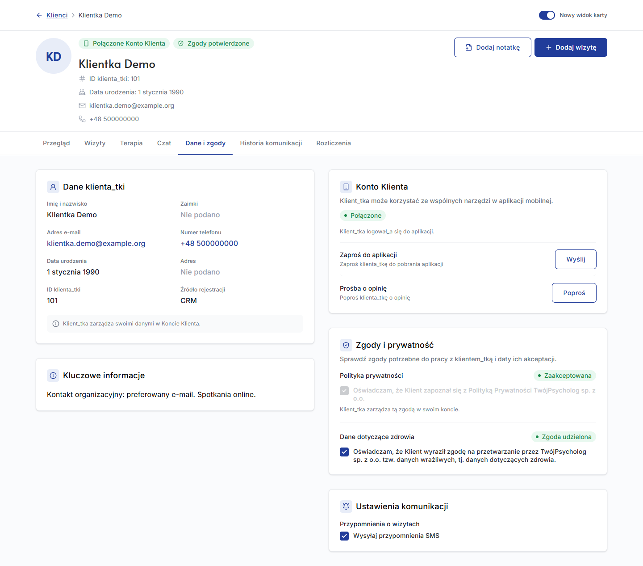Toggle the Nowy widok karty switch
Viewport: 643px width, 566px height.
click(x=547, y=15)
